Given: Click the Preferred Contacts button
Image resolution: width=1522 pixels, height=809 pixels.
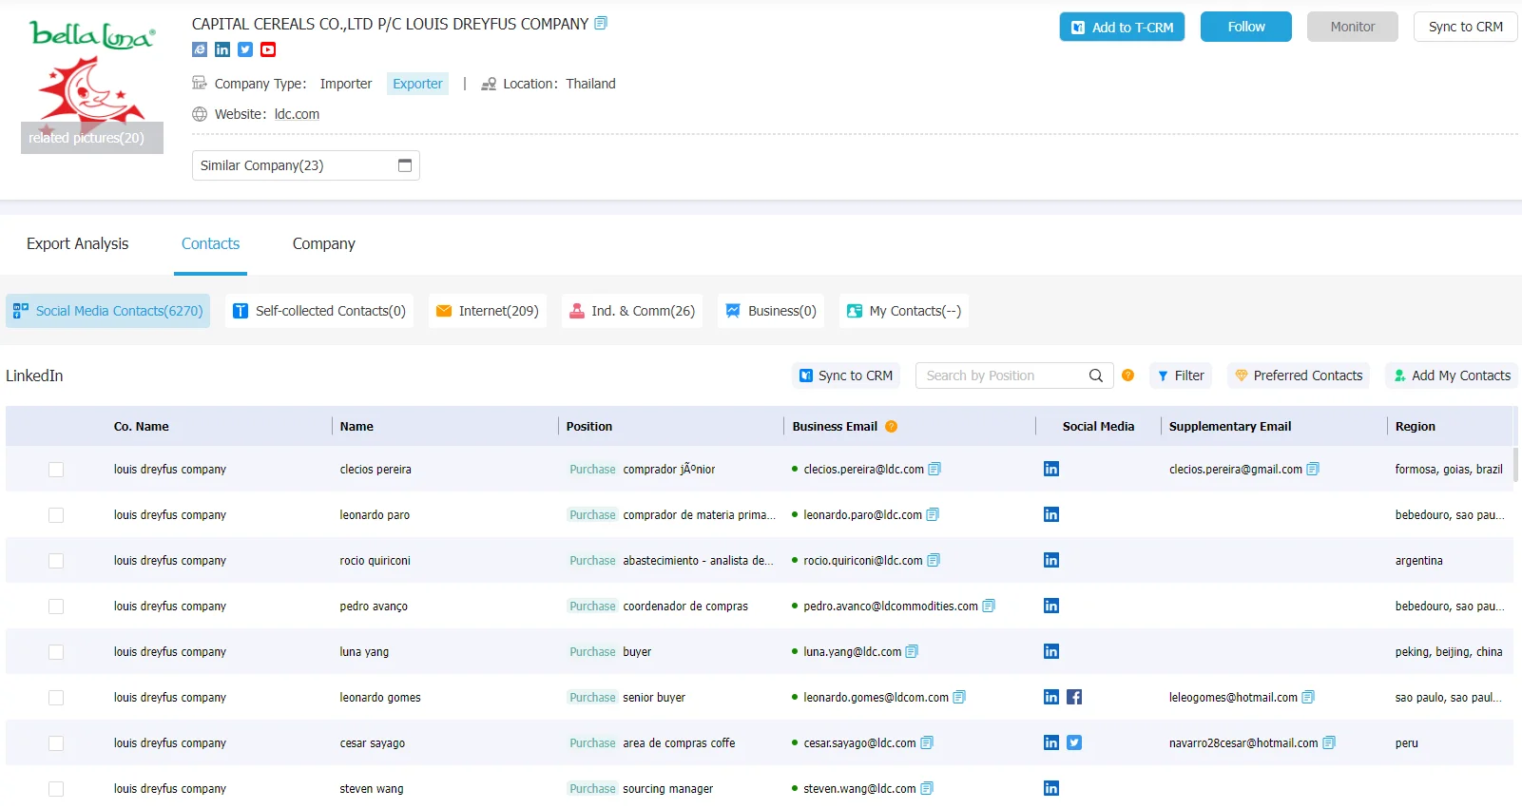Looking at the screenshot, I should [x=1299, y=376].
